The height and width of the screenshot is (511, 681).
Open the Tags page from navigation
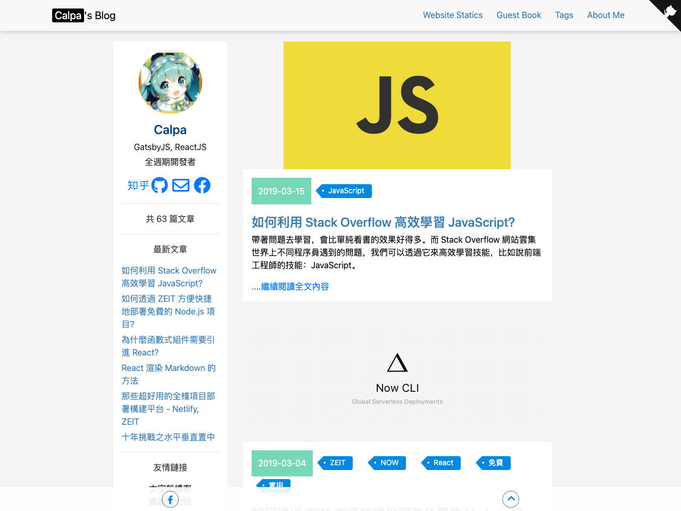(564, 15)
